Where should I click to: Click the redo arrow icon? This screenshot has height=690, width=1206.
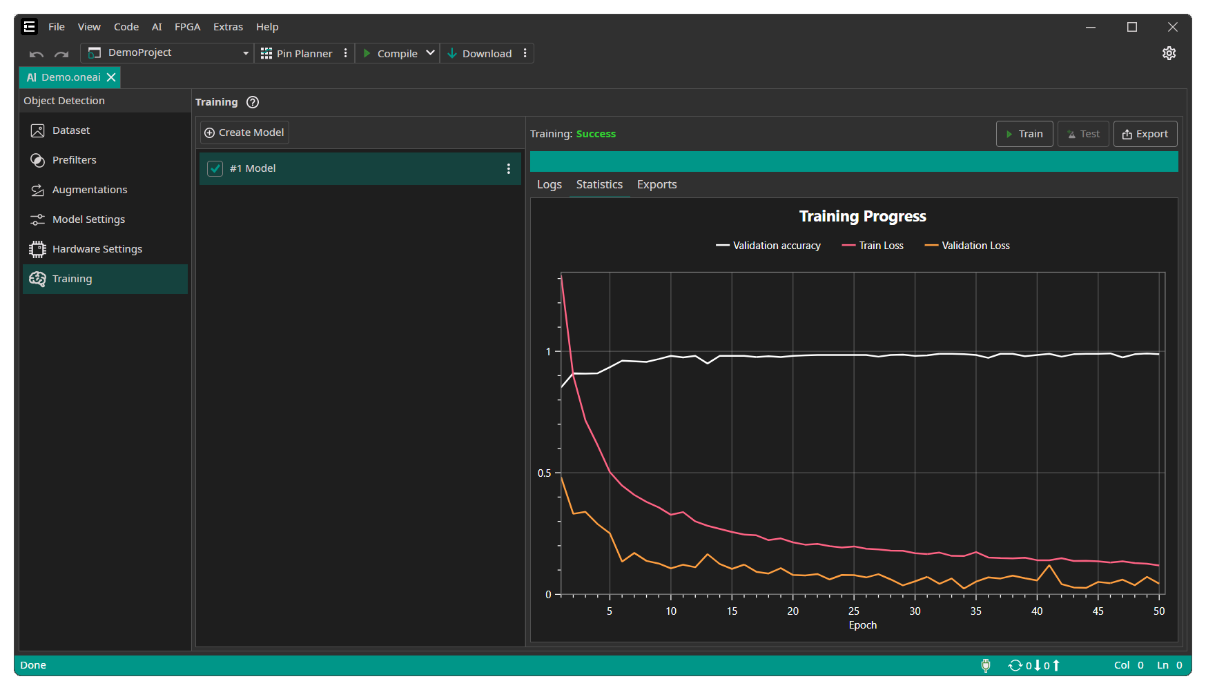61,54
